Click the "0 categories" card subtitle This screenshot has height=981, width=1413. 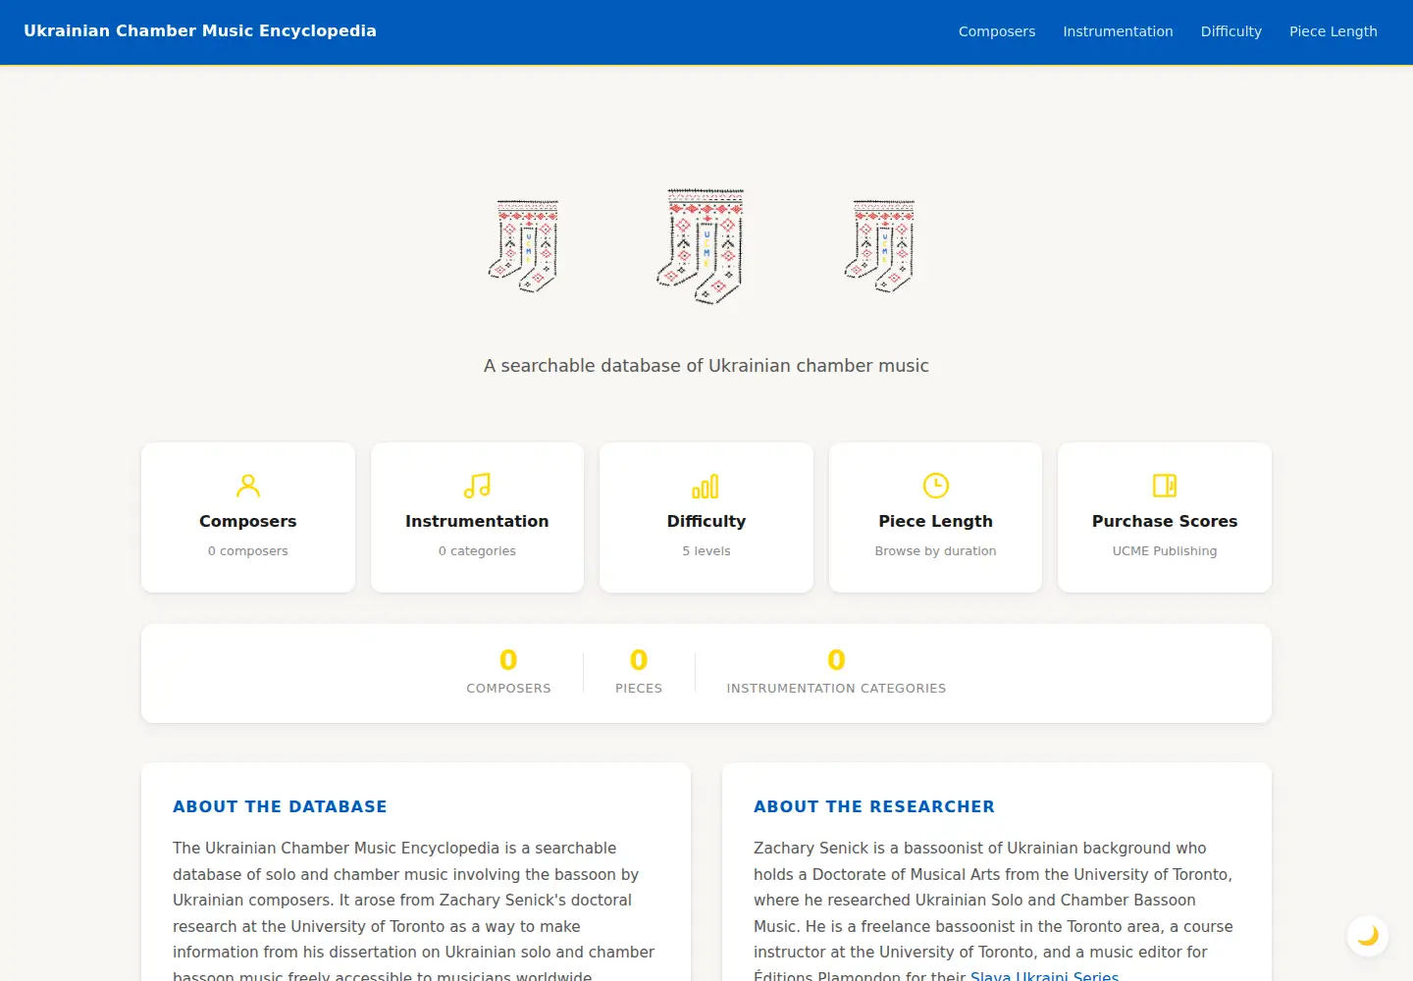tap(477, 551)
